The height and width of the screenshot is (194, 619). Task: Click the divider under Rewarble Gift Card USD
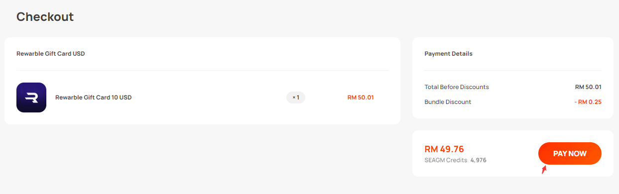pyautogui.click(x=202, y=71)
